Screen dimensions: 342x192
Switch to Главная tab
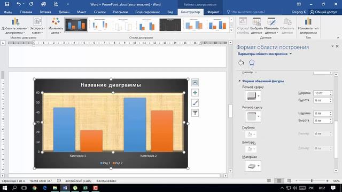tap(26, 12)
